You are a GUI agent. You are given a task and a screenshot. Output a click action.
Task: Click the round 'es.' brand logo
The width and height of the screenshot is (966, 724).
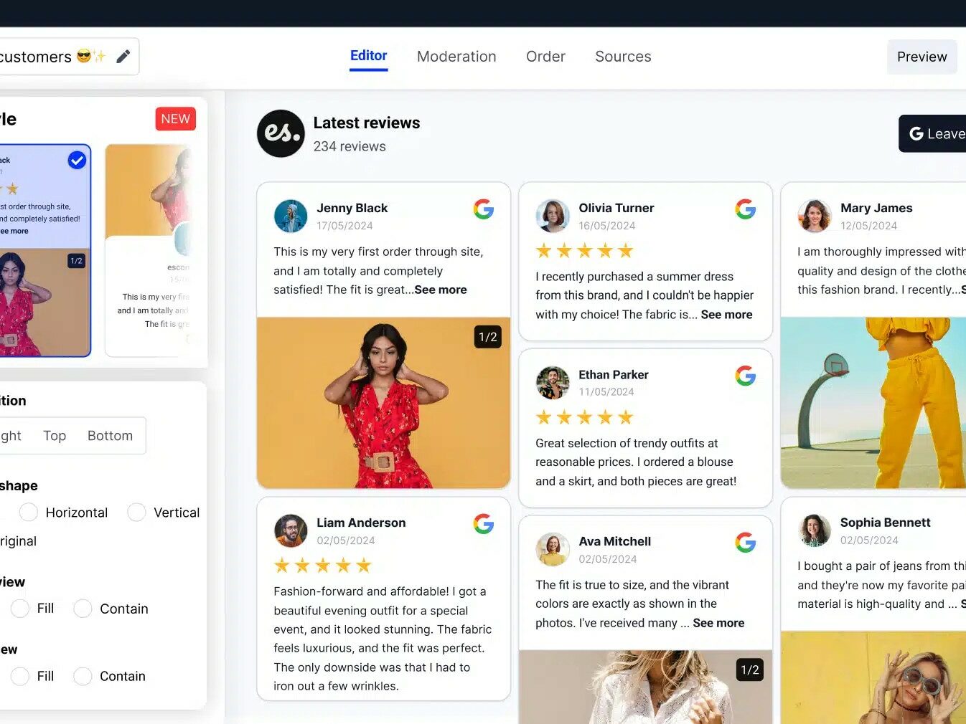click(x=281, y=133)
